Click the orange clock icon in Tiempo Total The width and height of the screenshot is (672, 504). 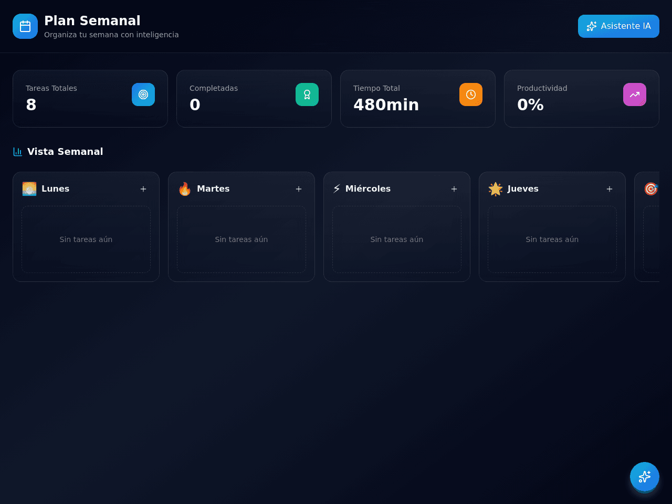471,94
